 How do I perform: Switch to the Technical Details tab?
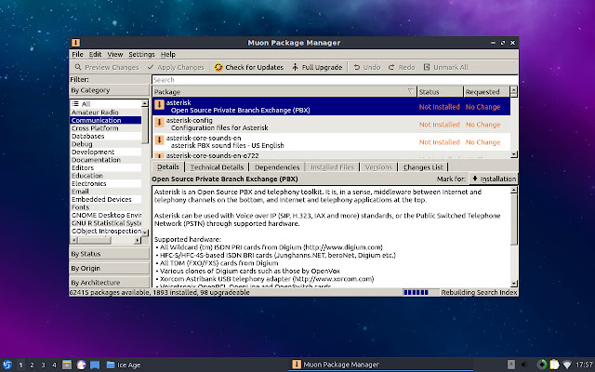pyautogui.click(x=217, y=167)
